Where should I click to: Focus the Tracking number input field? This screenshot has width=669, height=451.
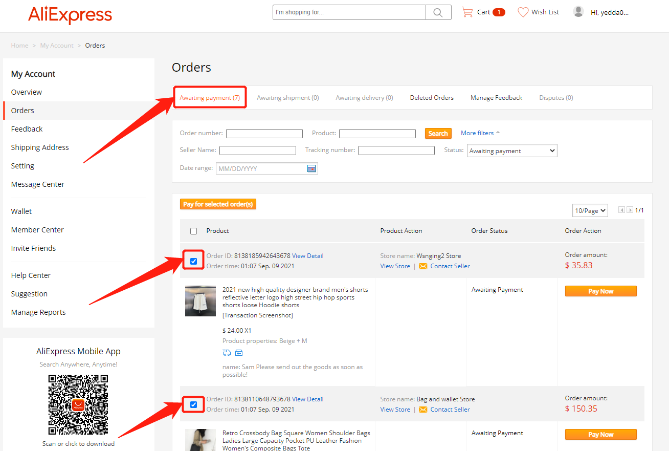(x=396, y=151)
